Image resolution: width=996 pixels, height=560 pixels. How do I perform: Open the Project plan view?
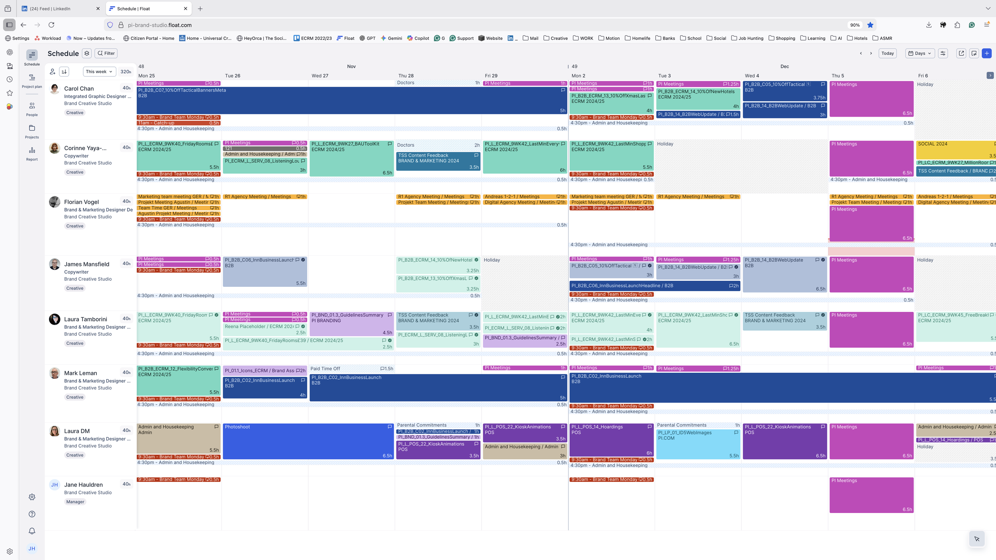click(x=32, y=81)
